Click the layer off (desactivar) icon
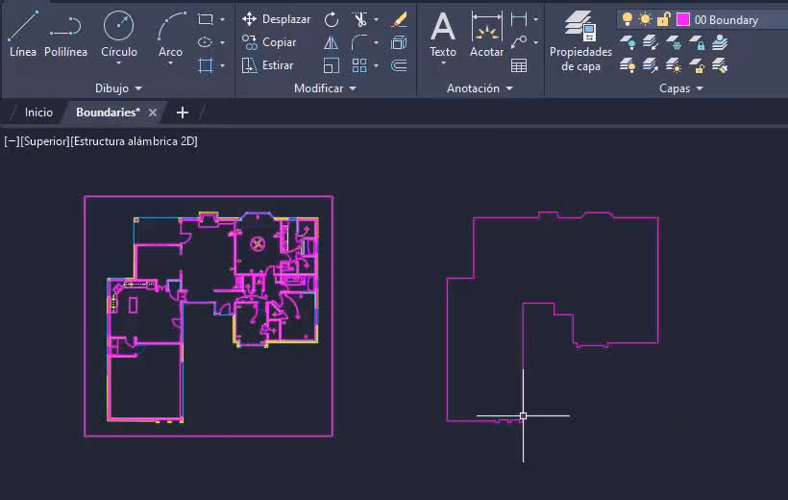The width and height of the screenshot is (788, 500). pyautogui.click(x=627, y=42)
